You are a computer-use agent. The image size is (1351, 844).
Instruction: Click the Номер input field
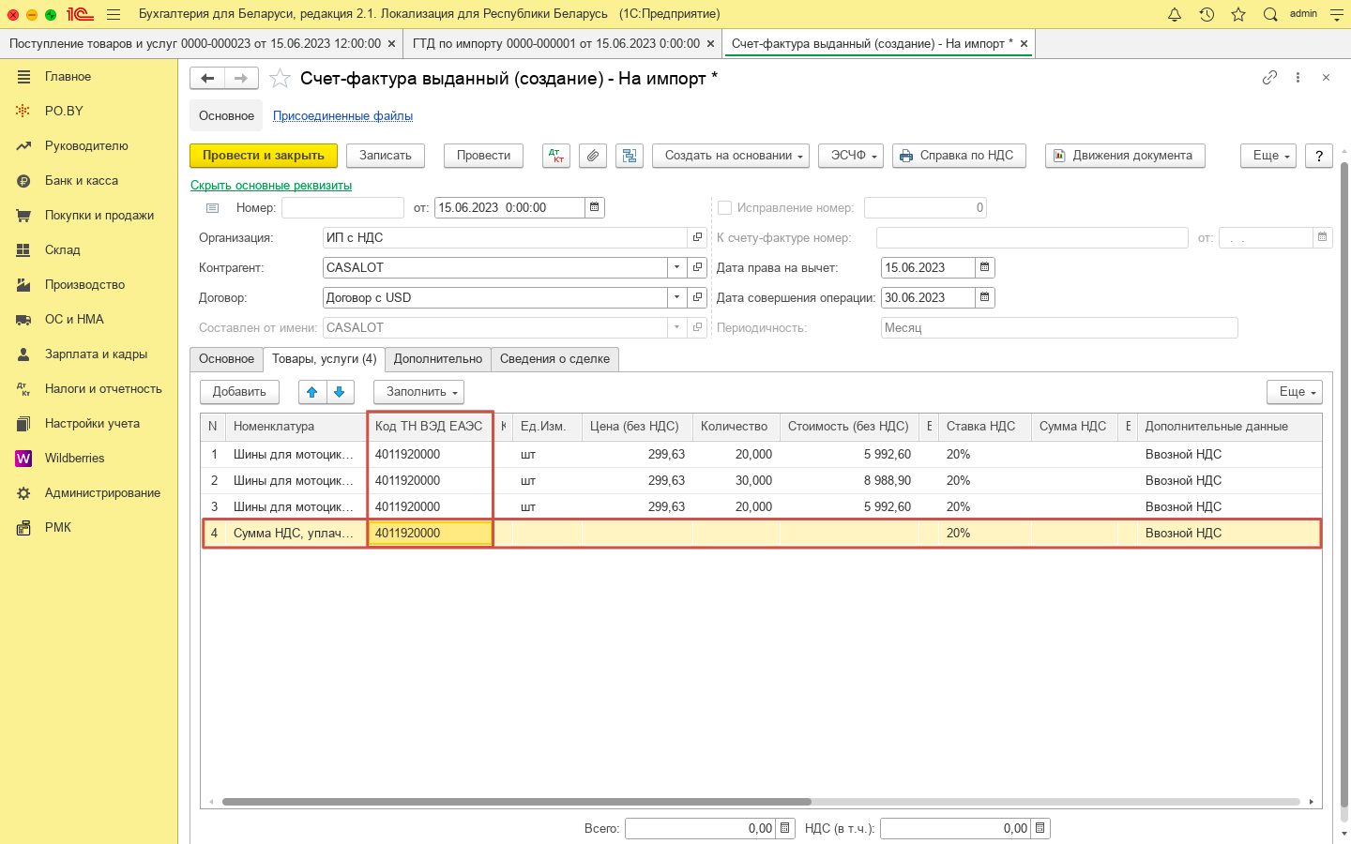pyautogui.click(x=342, y=208)
